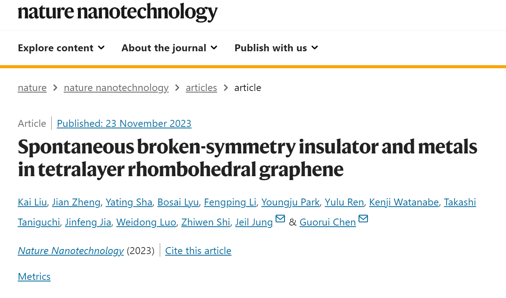
Task: Open the About the journal menu
Action: tap(169, 48)
